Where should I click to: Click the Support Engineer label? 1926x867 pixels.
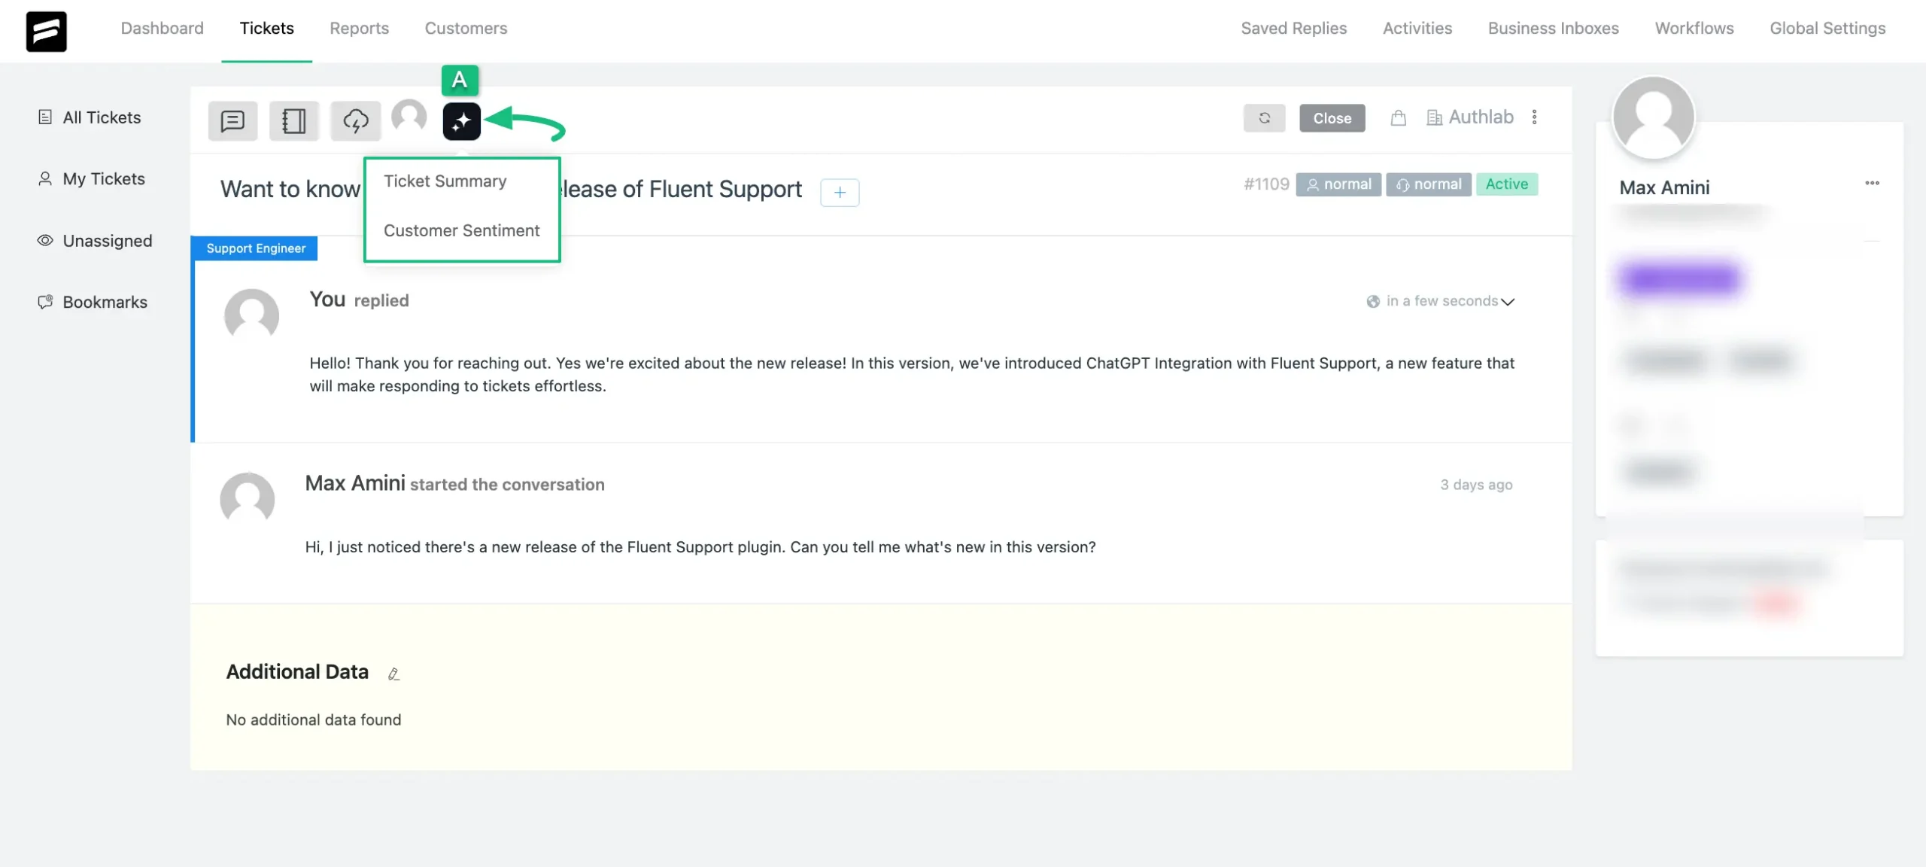[256, 248]
